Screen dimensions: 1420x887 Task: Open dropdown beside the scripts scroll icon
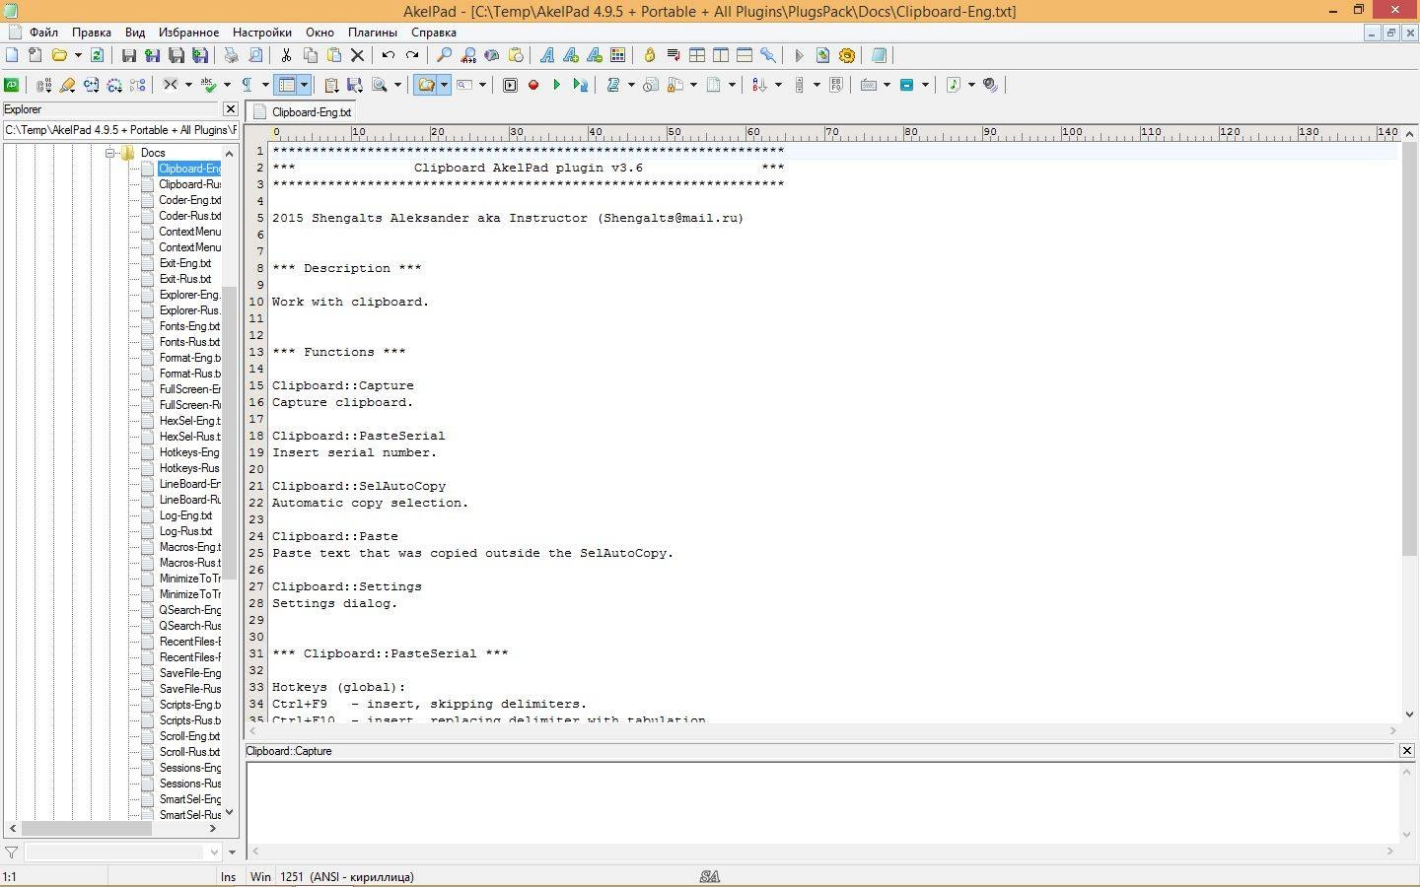[x=631, y=85]
